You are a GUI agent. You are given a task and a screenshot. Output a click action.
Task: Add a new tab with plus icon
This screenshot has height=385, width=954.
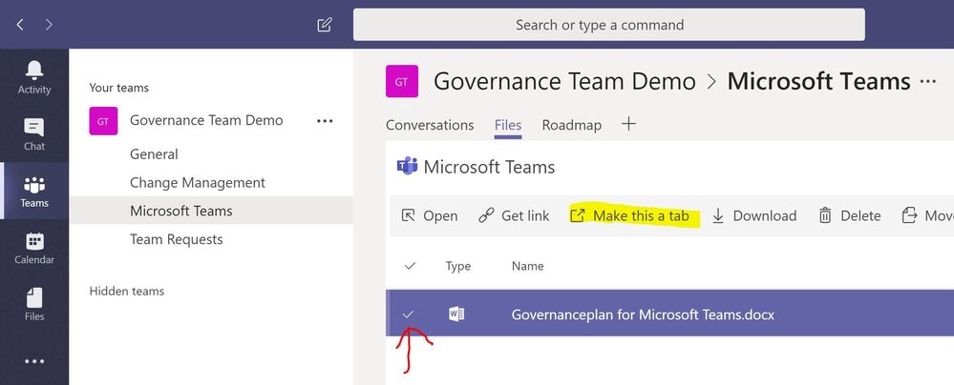click(x=628, y=124)
